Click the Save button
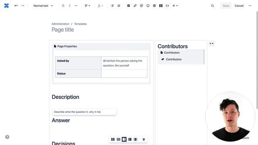 (226, 6)
